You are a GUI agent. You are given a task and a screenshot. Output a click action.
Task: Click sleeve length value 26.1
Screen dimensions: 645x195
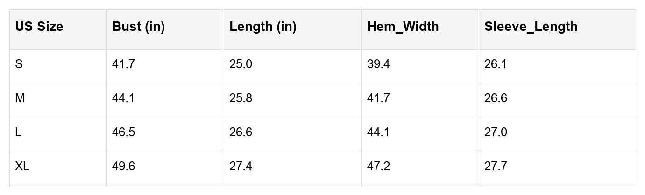pos(496,64)
